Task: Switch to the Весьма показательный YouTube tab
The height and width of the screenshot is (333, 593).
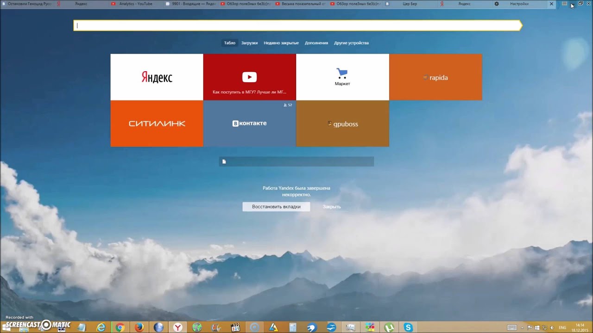Action: tap(300, 4)
